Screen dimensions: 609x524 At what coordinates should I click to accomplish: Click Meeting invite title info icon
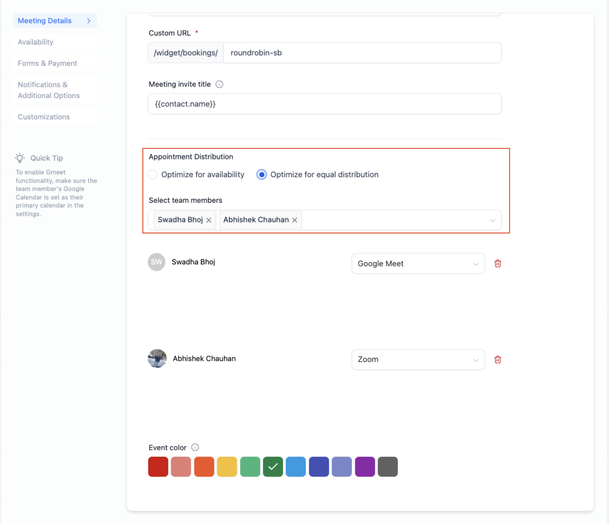(x=219, y=84)
